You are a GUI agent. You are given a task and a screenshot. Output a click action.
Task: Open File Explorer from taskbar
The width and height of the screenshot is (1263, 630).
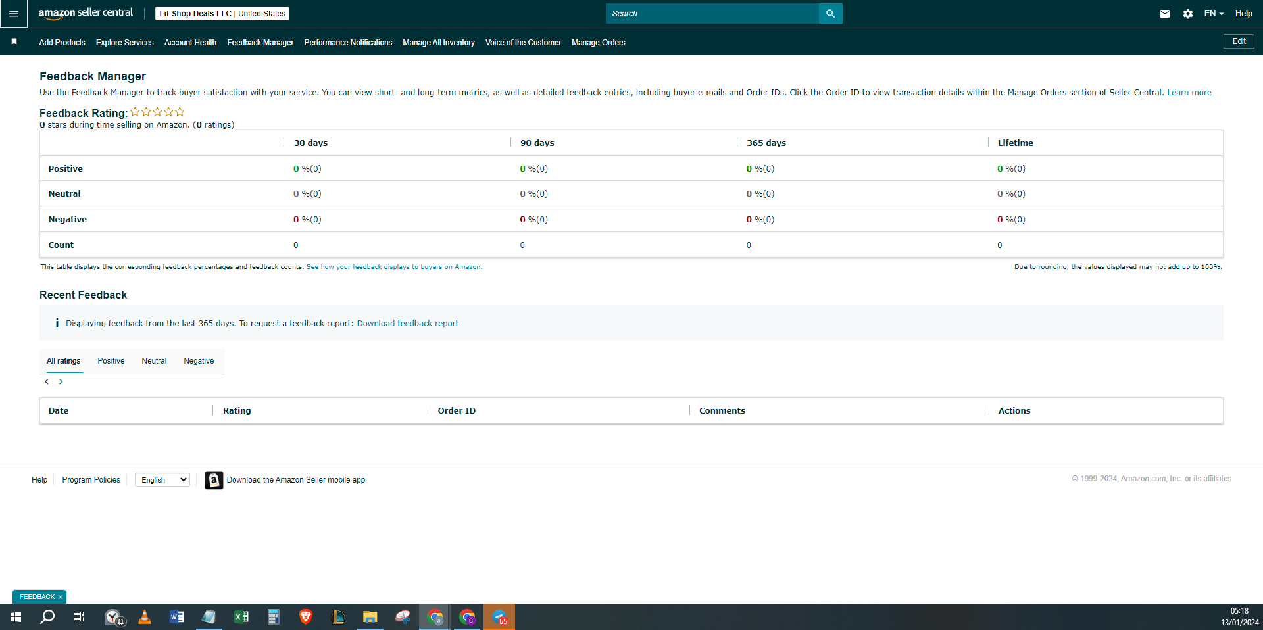(x=370, y=617)
